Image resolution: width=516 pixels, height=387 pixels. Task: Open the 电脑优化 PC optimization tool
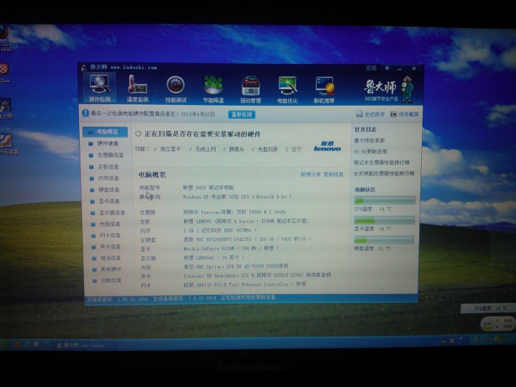coord(287,90)
